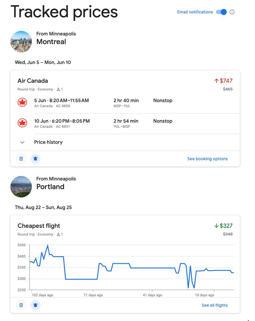This screenshot has width=255, height=321.
Task: Click the red up arrow beside $747
Action: (216, 80)
